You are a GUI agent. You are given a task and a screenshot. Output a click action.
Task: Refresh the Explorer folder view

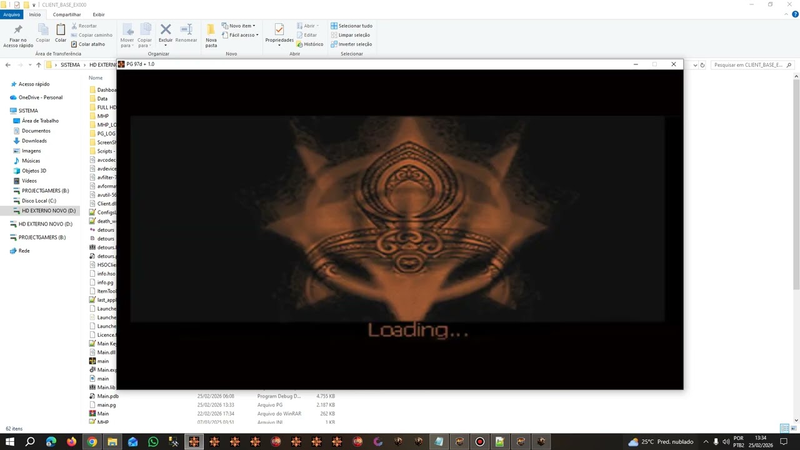702,65
